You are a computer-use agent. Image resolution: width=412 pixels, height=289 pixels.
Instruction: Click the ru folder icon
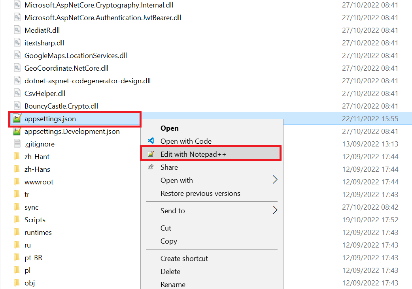(x=17, y=245)
